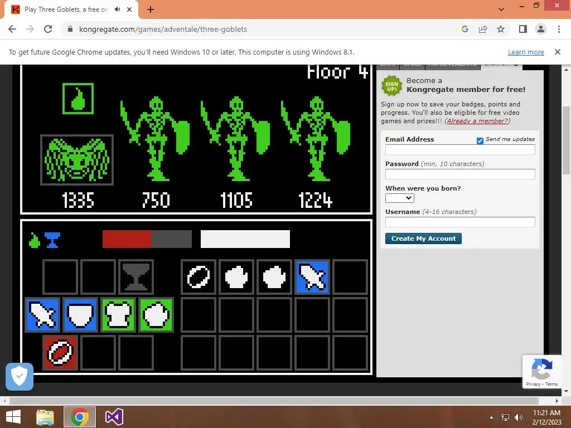Reload the page
The width and height of the screenshot is (571, 428).
[48, 29]
